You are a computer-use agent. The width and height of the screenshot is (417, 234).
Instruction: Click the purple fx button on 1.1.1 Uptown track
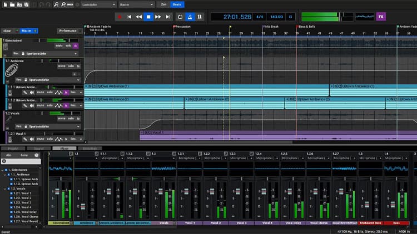pyautogui.click(x=66, y=93)
